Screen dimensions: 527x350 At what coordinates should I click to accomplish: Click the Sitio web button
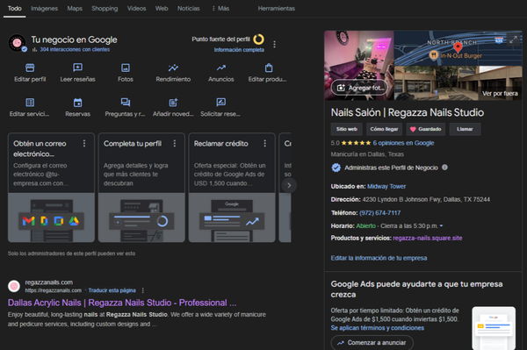click(347, 129)
